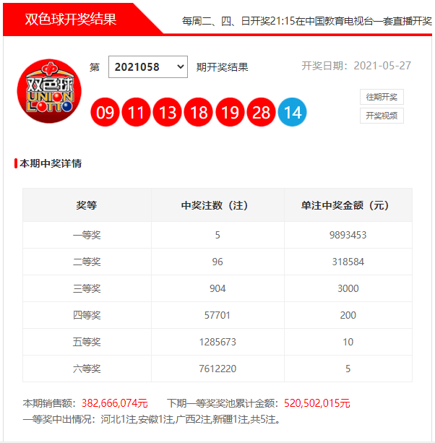
Task: Click third prize winner count 904
Action: click(x=217, y=288)
